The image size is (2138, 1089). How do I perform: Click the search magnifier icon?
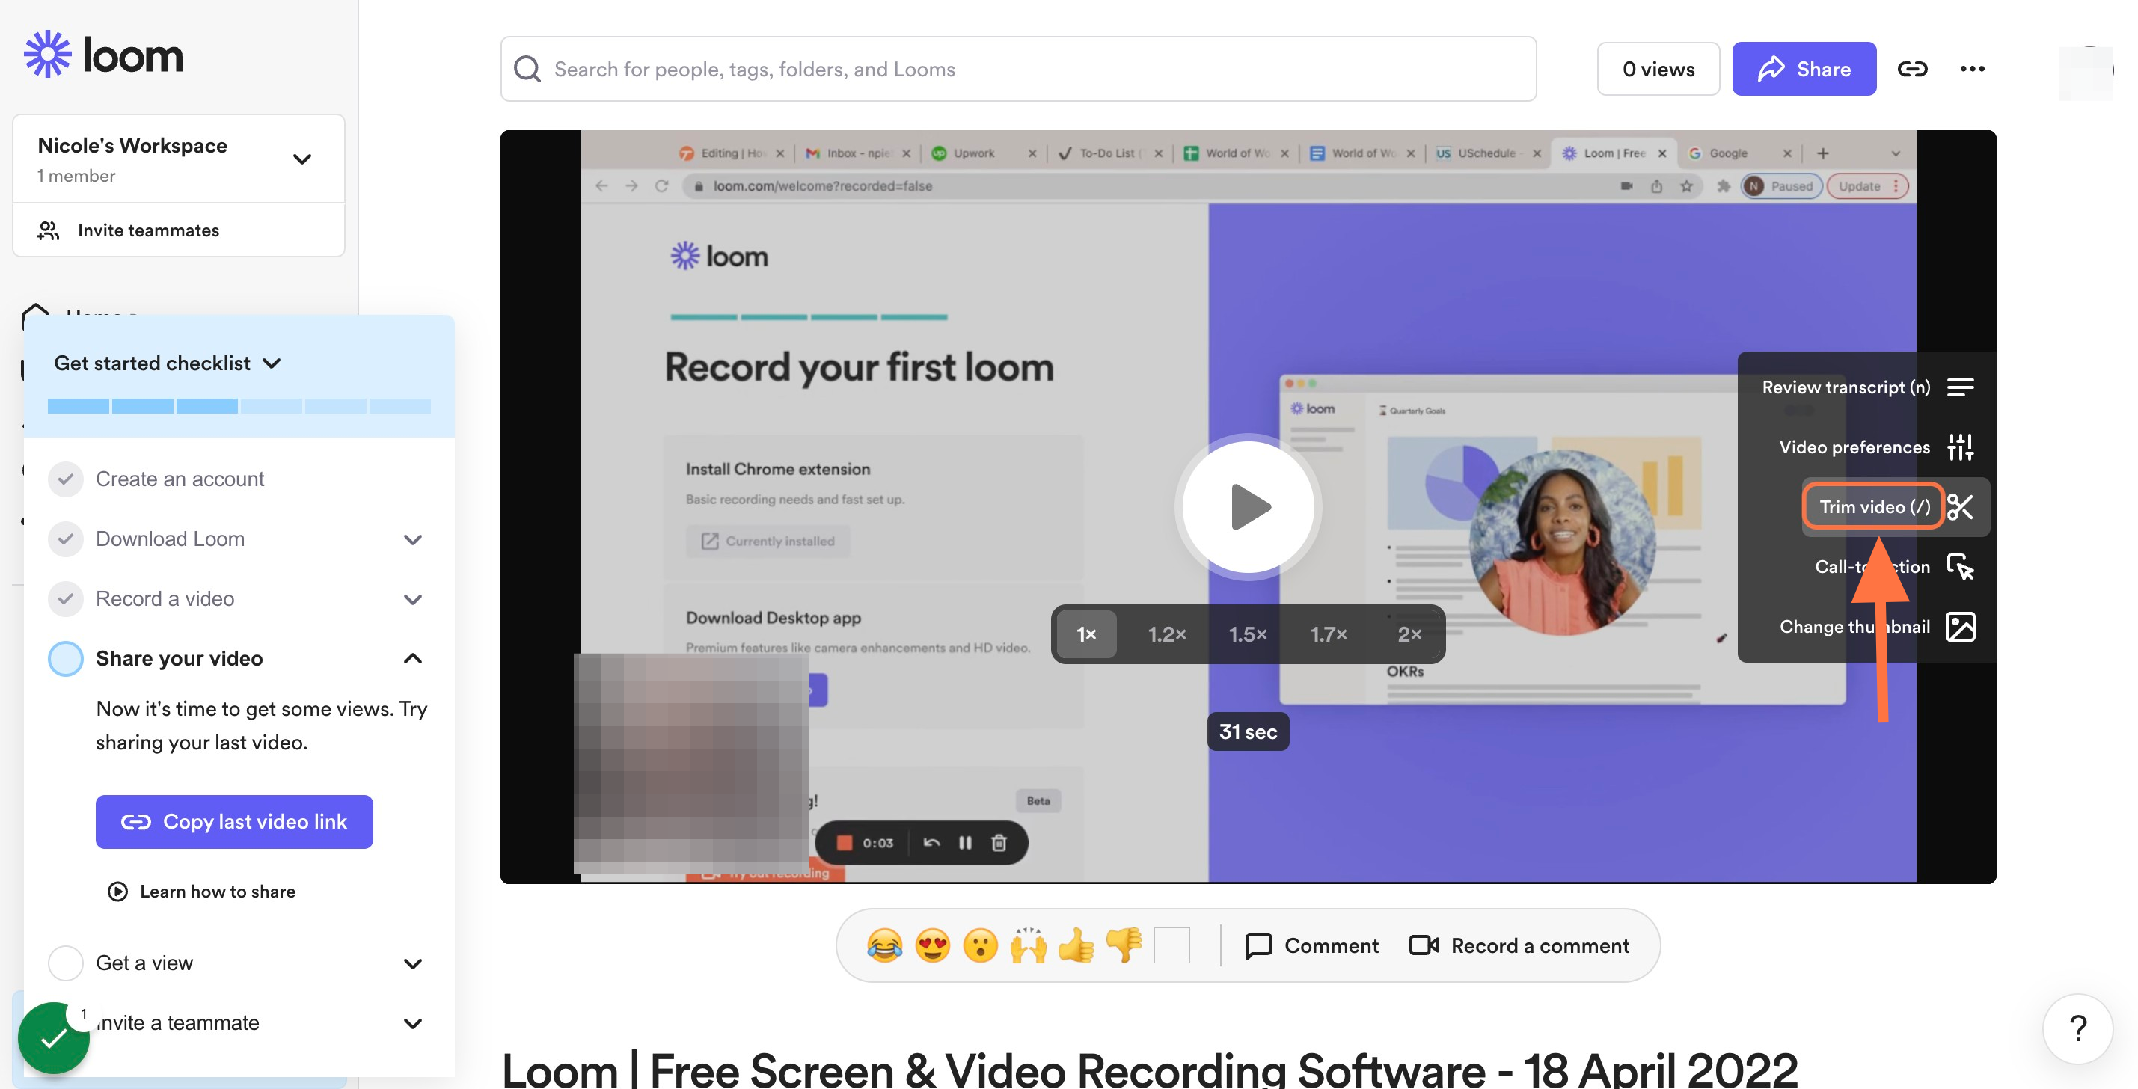coord(527,69)
